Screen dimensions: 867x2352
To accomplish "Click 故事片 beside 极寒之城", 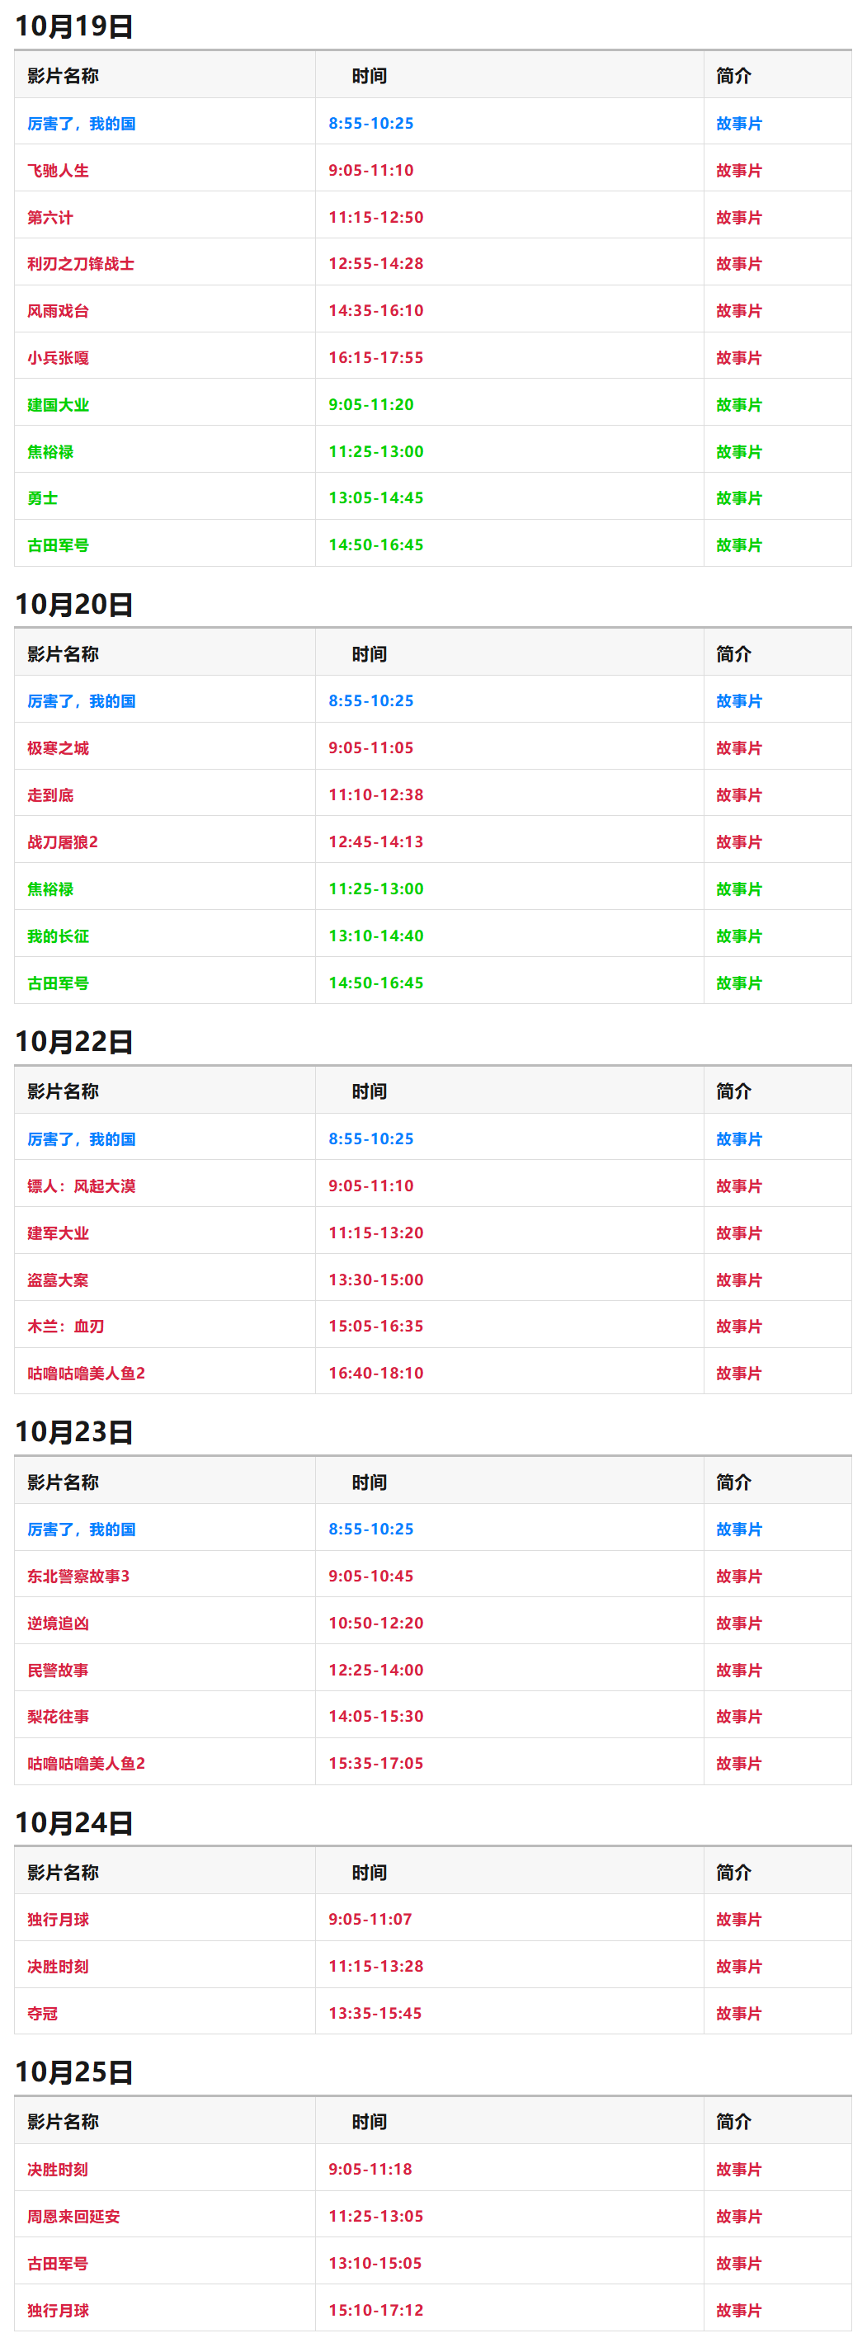I will click(739, 749).
